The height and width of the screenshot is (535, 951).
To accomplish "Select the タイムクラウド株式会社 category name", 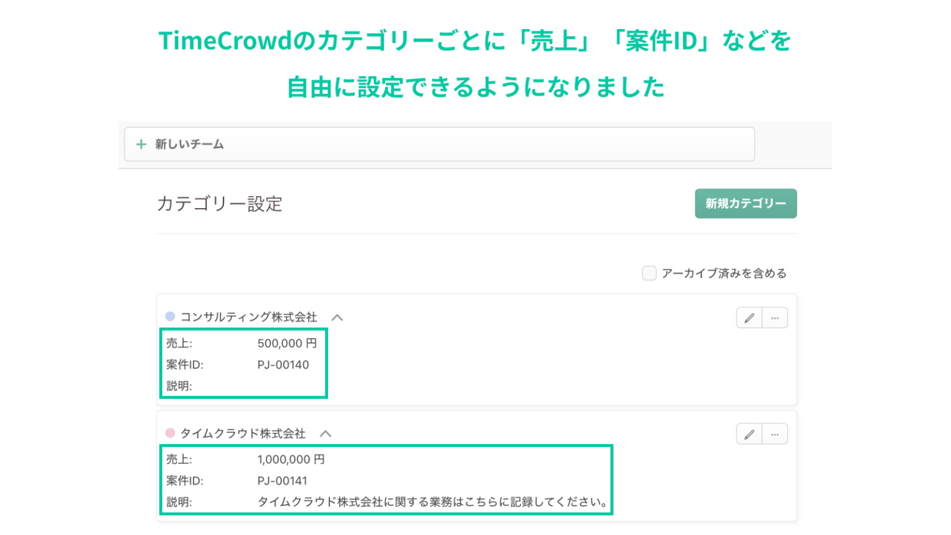I will coord(241,433).
